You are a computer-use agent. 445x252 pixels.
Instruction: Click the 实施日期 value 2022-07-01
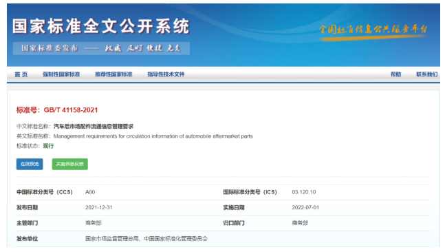coord(305,208)
